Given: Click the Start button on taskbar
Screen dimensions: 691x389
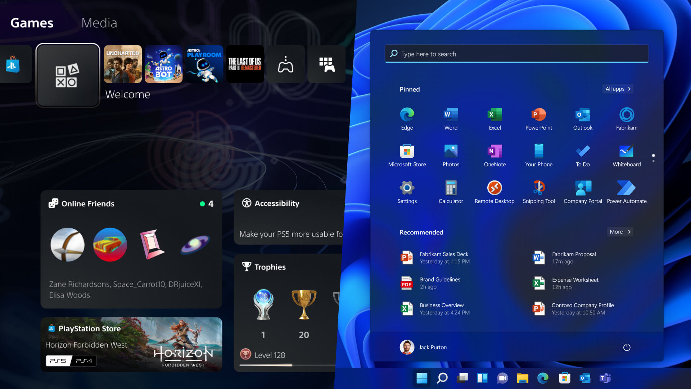Looking at the screenshot, I should (422, 378).
